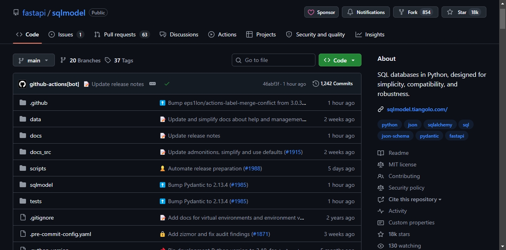Open the Discussions tab

(179, 34)
